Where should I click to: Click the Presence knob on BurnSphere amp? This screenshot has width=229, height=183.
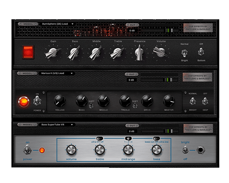139,52
